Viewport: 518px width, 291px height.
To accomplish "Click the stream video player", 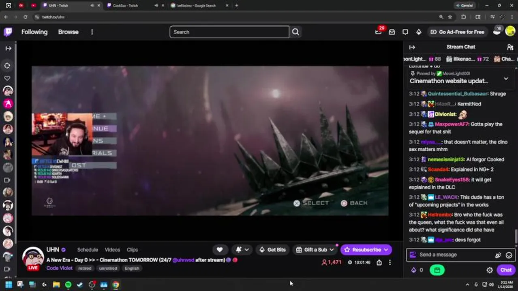I will coord(210,141).
